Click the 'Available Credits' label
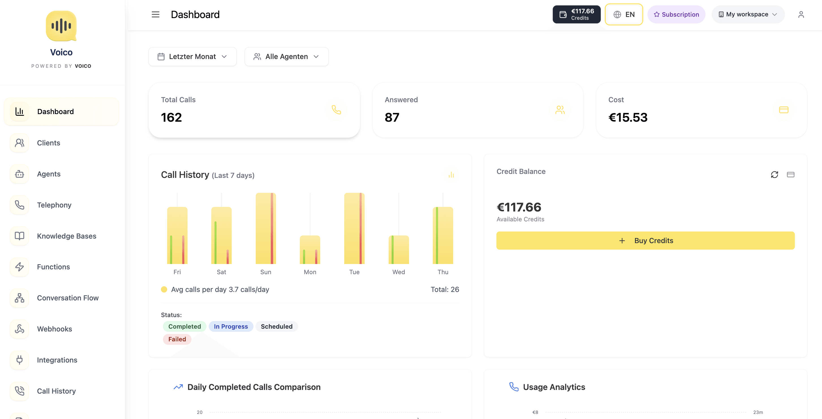This screenshot has height=419, width=822. (x=520, y=219)
